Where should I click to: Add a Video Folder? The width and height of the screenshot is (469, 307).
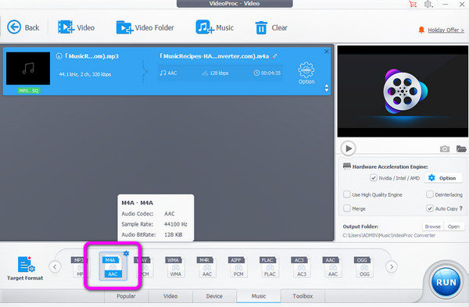pos(145,27)
